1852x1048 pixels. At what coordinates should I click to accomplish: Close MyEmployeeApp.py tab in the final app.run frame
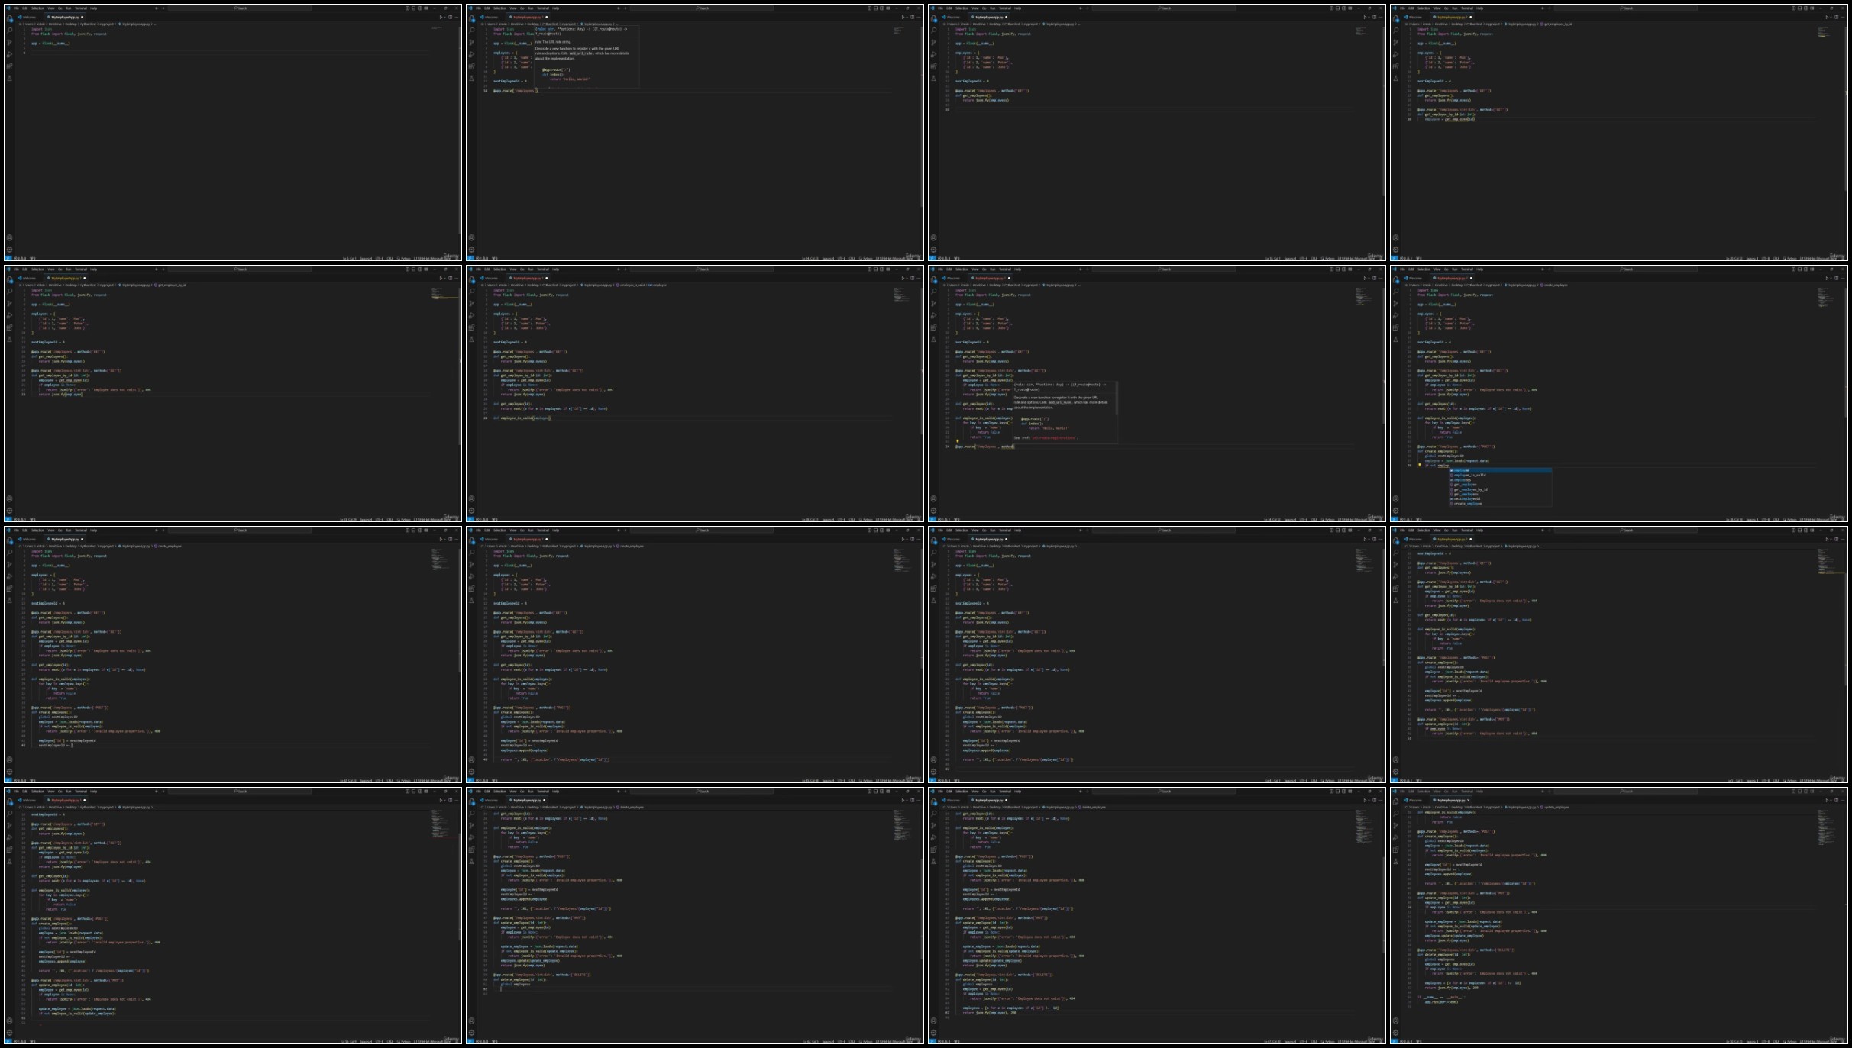1468,800
